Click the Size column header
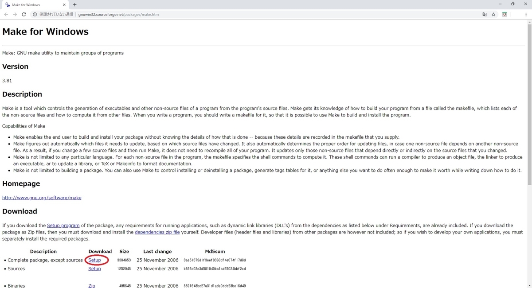Screen dimensions: 532x288 (x=124, y=252)
